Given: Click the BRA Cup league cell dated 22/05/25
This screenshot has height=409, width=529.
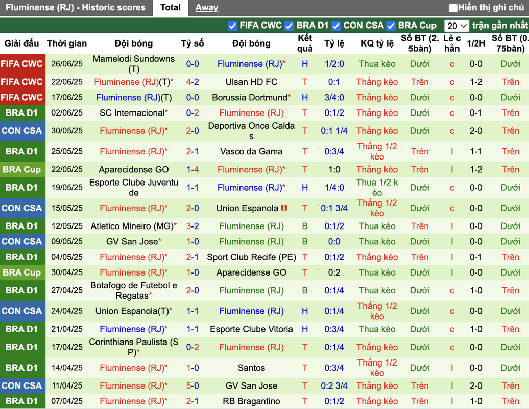Looking at the screenshot, I should (x=22, y=170).
